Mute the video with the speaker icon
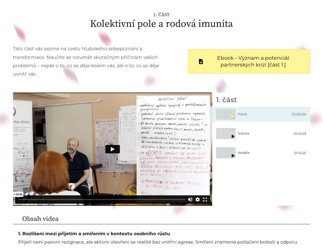The image size is (323, 248). coord(190,199)
